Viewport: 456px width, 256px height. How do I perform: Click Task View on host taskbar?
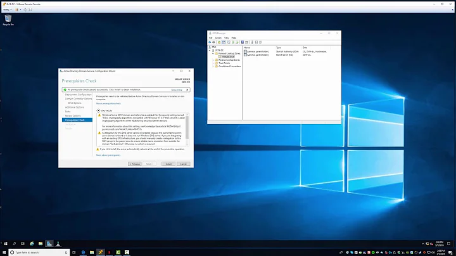74,252
